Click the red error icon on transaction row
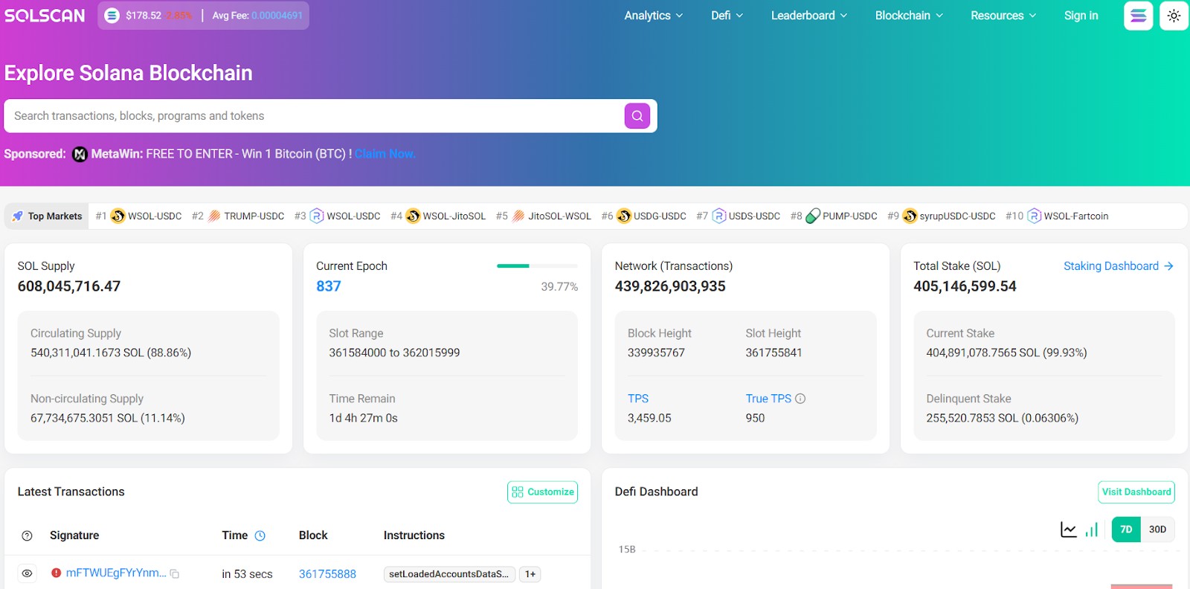Image resolution: width=1190 pixels, height=589 pixels. click(57, 573)
